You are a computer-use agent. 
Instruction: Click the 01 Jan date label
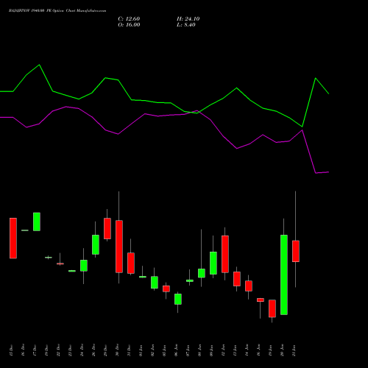click(x=141, y=350)
